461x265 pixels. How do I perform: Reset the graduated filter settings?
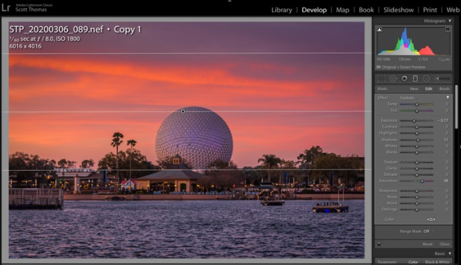[x=427, y=244]
